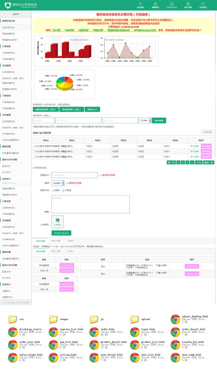217x369 pixels.
Task: Click the pink DeathGhost button for 顶级管理员
Action: [67, 265]
